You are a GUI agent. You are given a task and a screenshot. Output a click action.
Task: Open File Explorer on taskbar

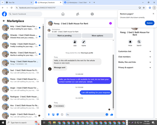click(x=54, y=122)
